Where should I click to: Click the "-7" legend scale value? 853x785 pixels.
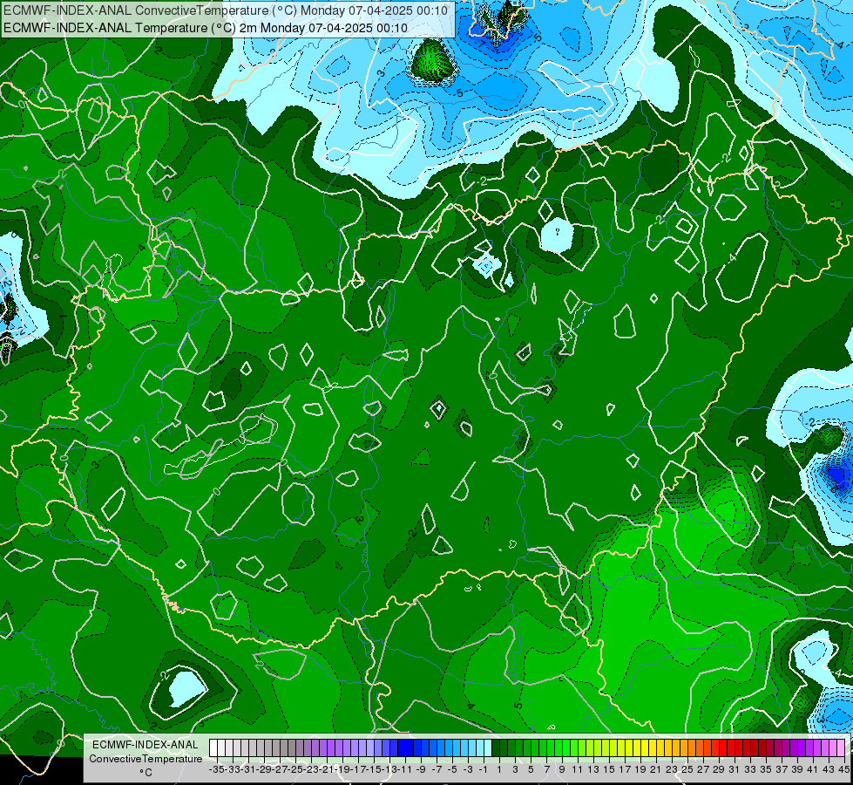[437, 769]
